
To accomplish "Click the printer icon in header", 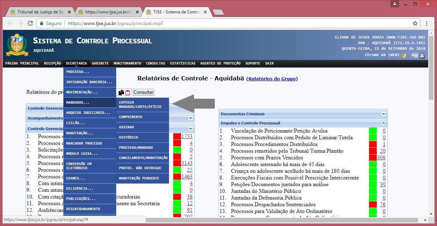I will coord(422,55).
